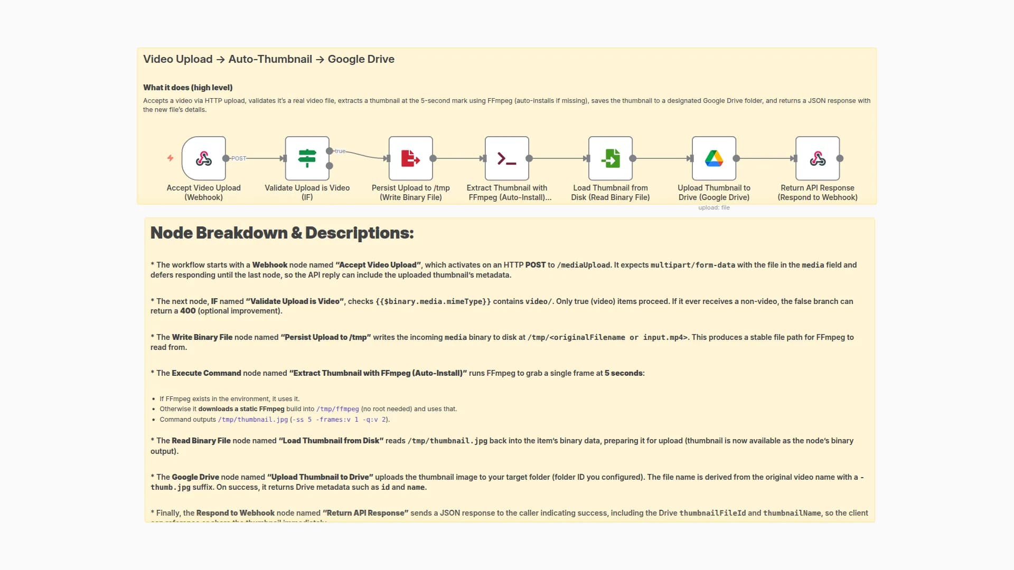Click the 'Video Upload → Auto-Thumbnail' sticky title

pos(268,59)
